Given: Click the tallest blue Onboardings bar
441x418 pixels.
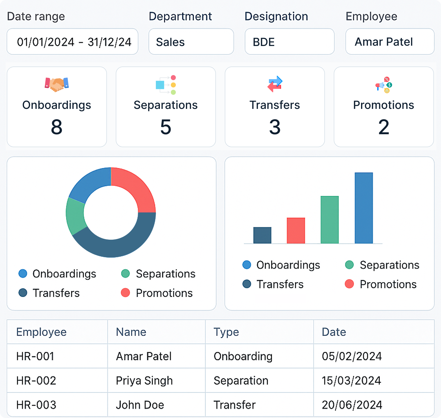Looking at the screenshot, I should (x=364, y=208).
